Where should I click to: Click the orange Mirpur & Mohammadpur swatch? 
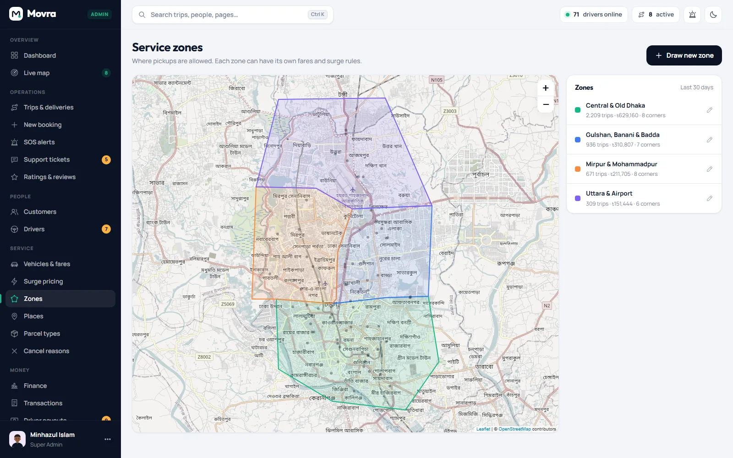(578, 169)
